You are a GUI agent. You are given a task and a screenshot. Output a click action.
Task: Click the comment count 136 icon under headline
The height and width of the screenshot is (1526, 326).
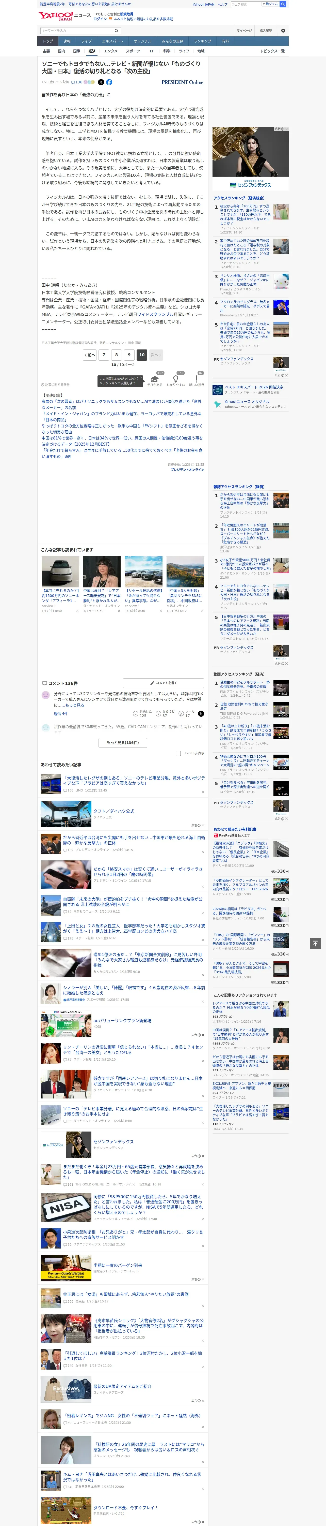(x=76, y=82)
